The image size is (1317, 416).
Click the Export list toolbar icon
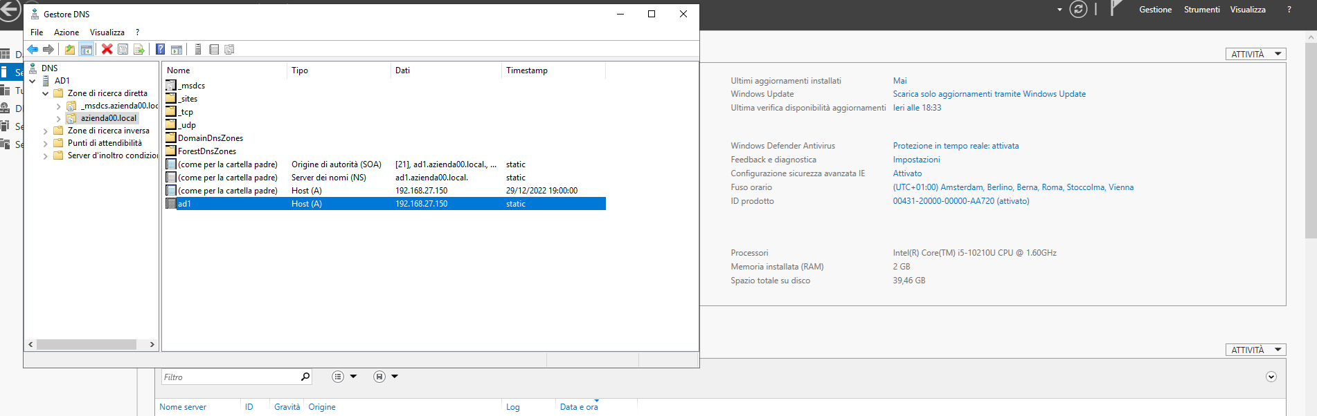tap(139, 49)
